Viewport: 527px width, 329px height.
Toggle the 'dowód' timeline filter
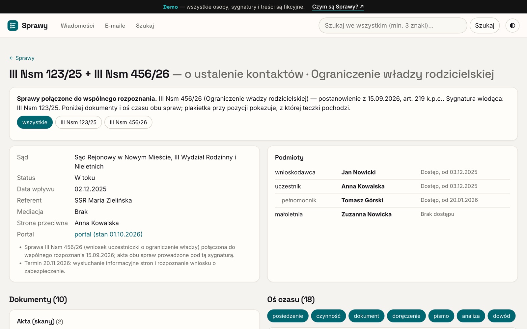tap(501, 316)
